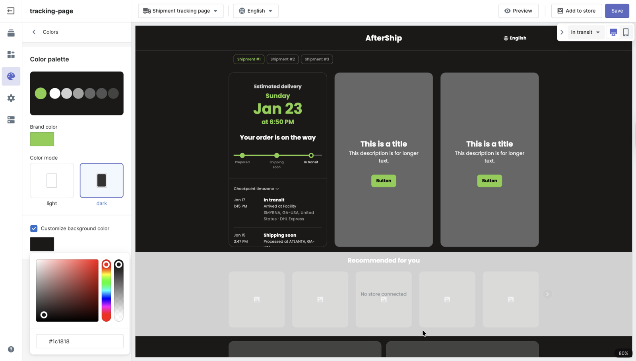The height and width of the screenshot is (361, 636).
Task: Click the background color black swatch
Action: coord(42,244)
